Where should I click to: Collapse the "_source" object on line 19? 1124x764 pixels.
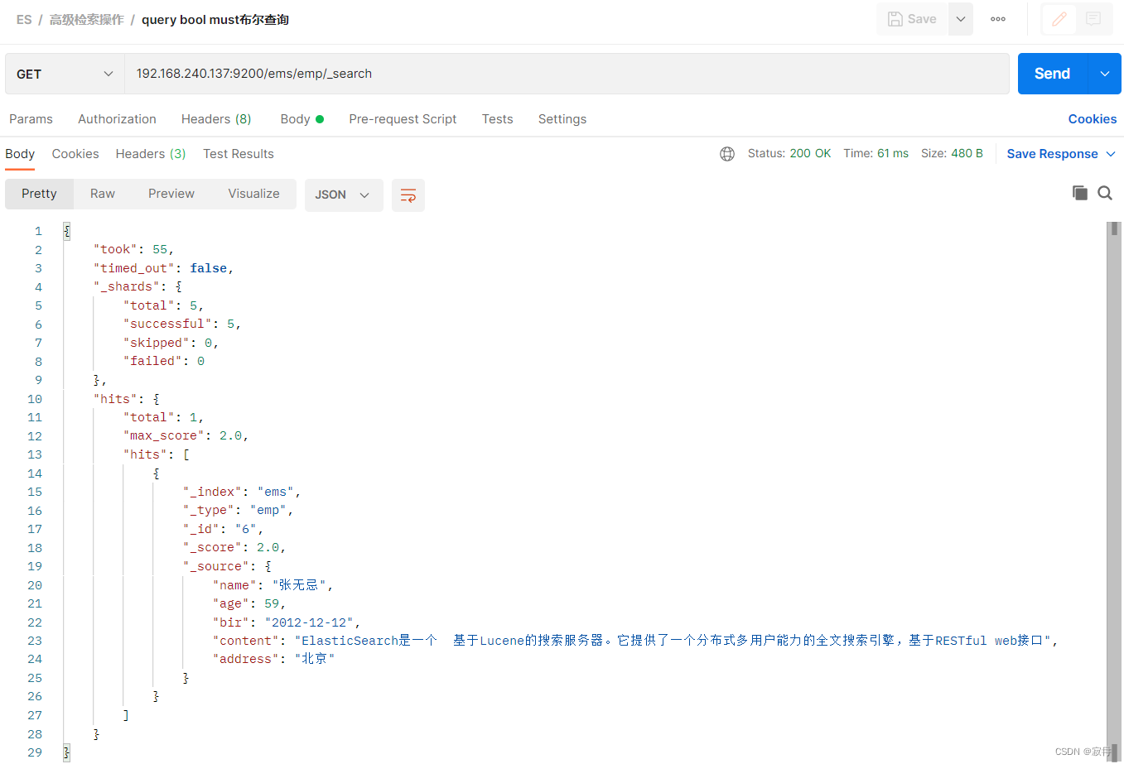click(268, 566)
